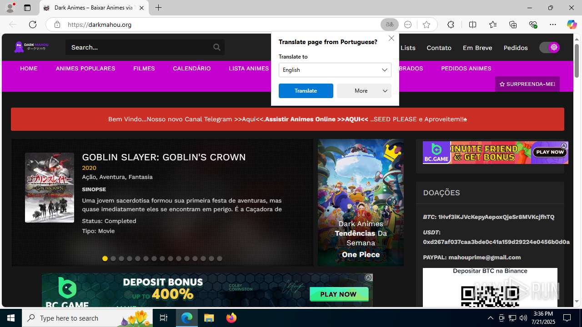Open the tab actions menu icon
Screen dimensions: 582x327
[x=27, y=8]
